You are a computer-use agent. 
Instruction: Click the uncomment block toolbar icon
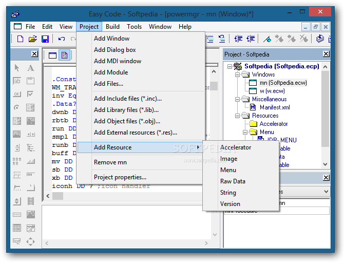(222, 39)
